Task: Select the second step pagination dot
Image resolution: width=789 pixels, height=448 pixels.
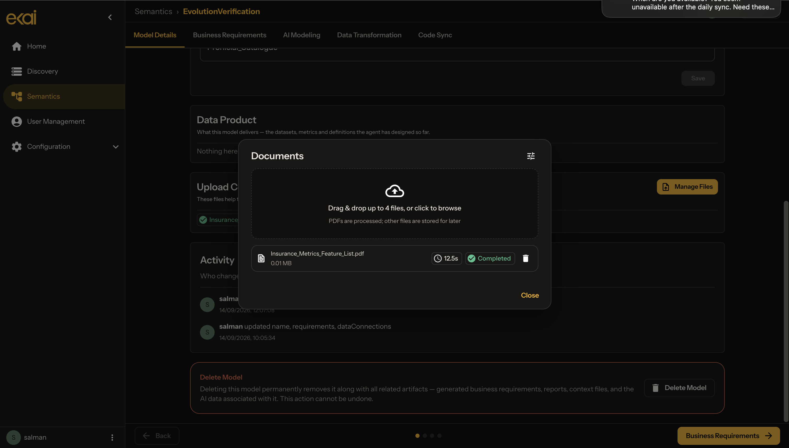Action: pos(425,436)
